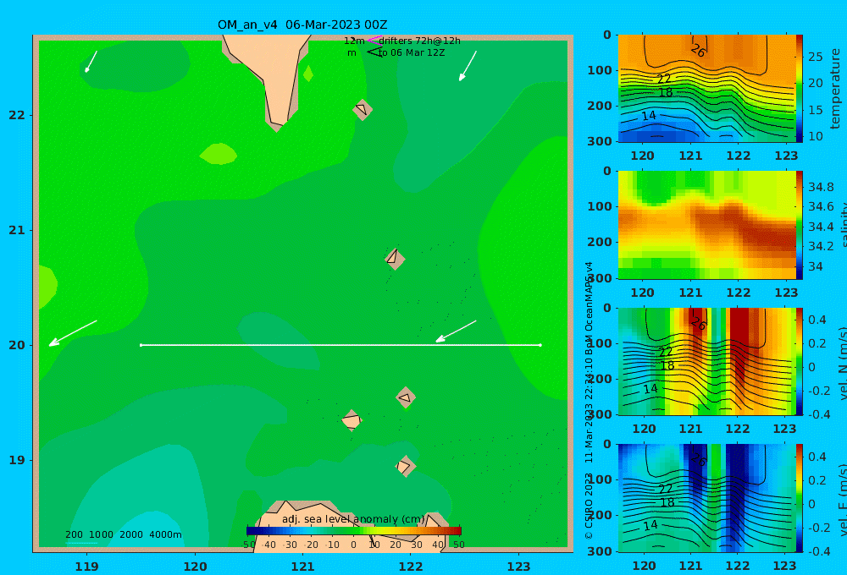Click the 'drifters 72h@12h' legend text
Screen dimensions: 847x575
pos(420,41)
